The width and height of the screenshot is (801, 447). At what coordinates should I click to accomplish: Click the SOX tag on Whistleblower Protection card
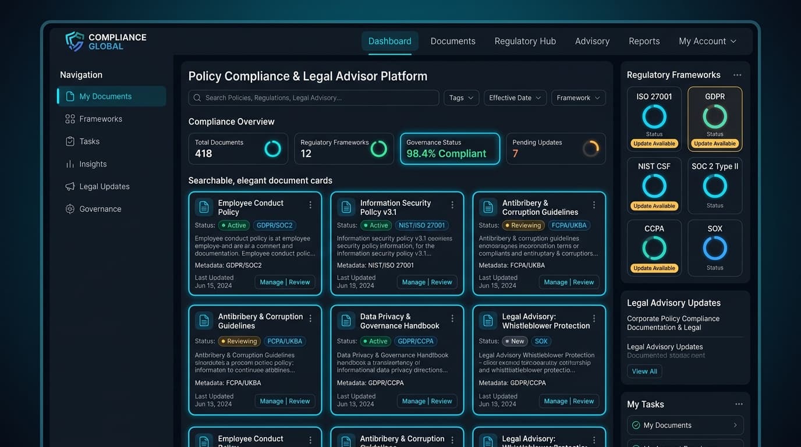tap(541, 341)
